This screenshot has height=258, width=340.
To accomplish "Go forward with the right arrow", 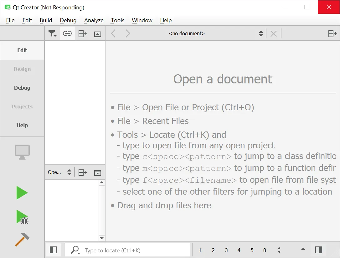I will coord(128,33).
